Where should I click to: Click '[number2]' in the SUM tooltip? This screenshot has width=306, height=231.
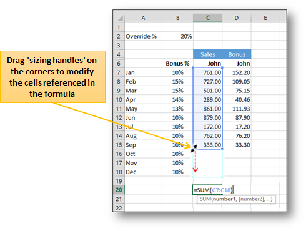(x=251, y=199)
